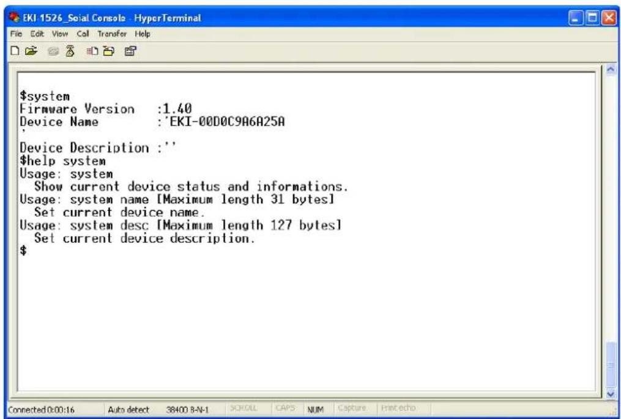Open the Call menu

[x=83, y=34]
